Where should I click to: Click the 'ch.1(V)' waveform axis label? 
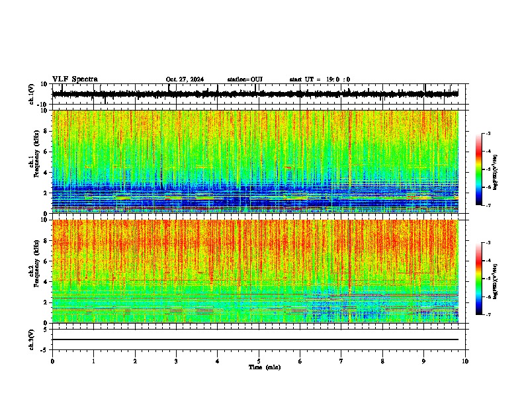click(x=31, y=94)
